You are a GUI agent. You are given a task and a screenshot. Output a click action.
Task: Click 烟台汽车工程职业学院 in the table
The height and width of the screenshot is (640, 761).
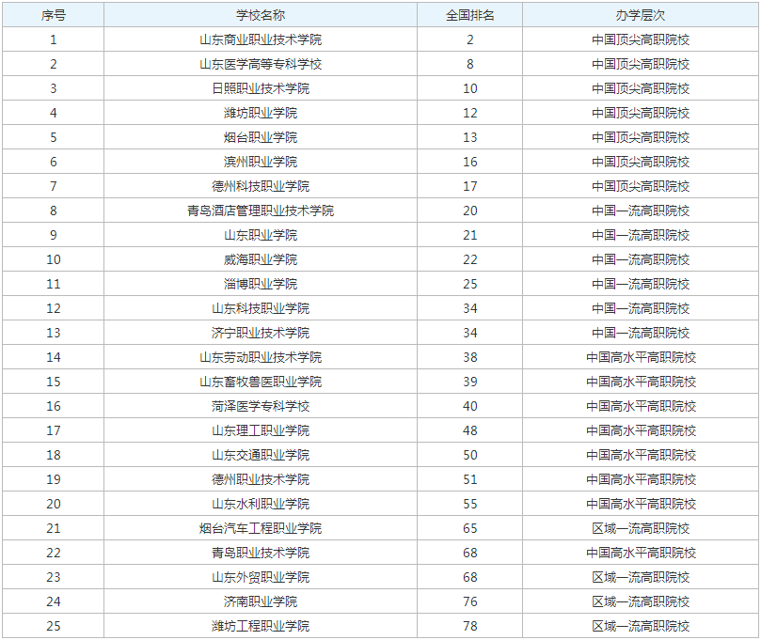coord(261,528)
